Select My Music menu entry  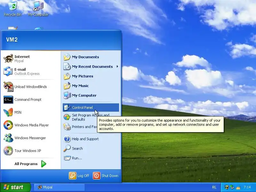click(91, 86)
